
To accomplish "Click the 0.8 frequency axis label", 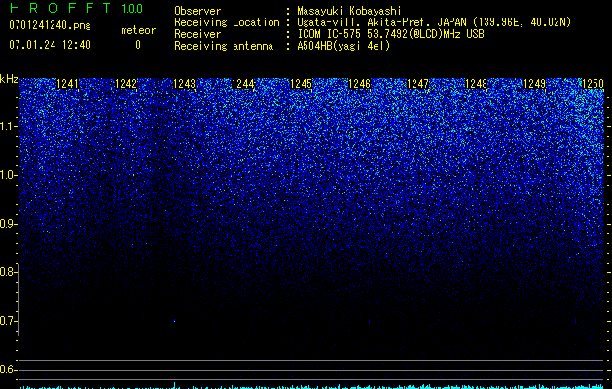I will point(7,272).
